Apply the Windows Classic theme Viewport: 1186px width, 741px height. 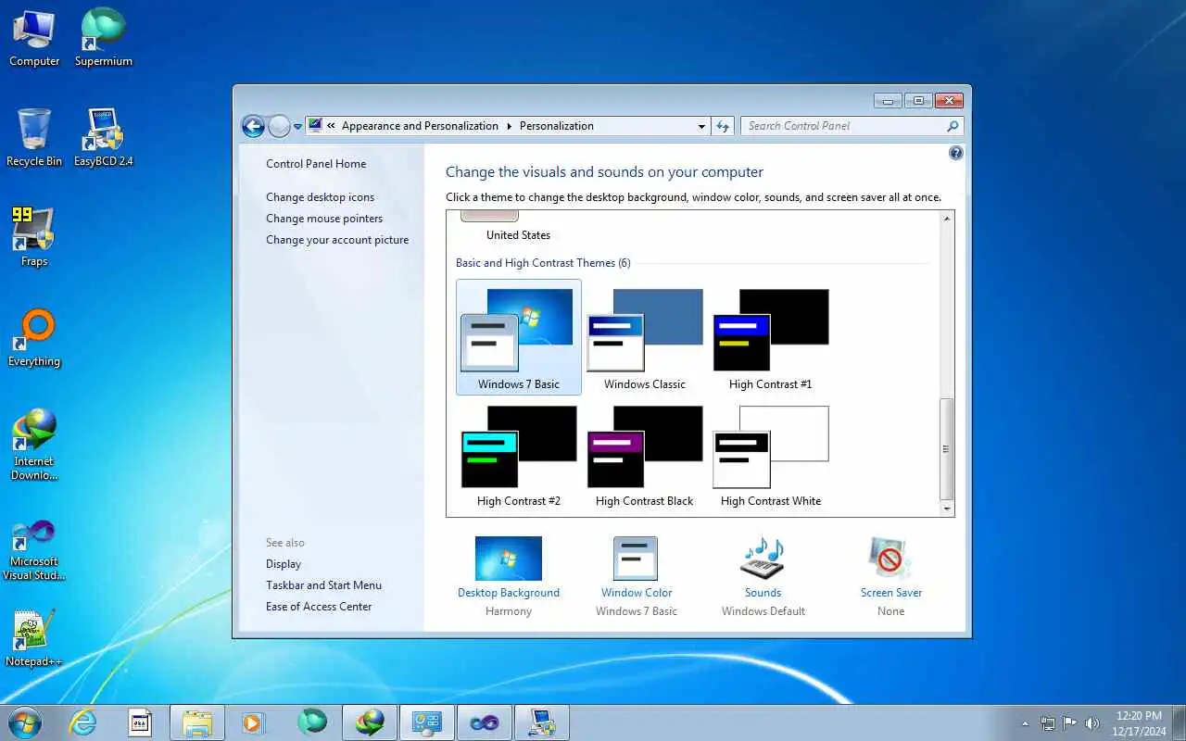point(645,338)
